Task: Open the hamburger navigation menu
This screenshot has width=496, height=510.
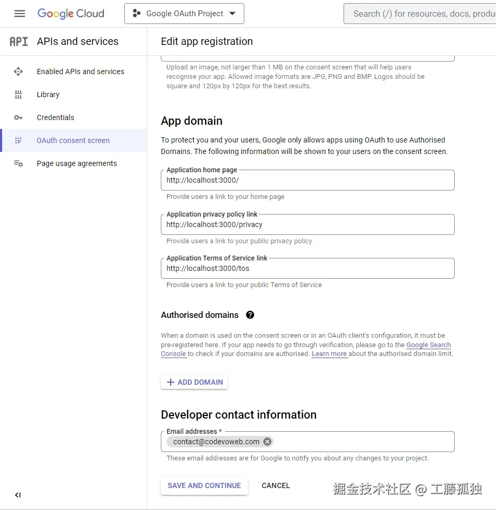Action: (x=19, y=14)
